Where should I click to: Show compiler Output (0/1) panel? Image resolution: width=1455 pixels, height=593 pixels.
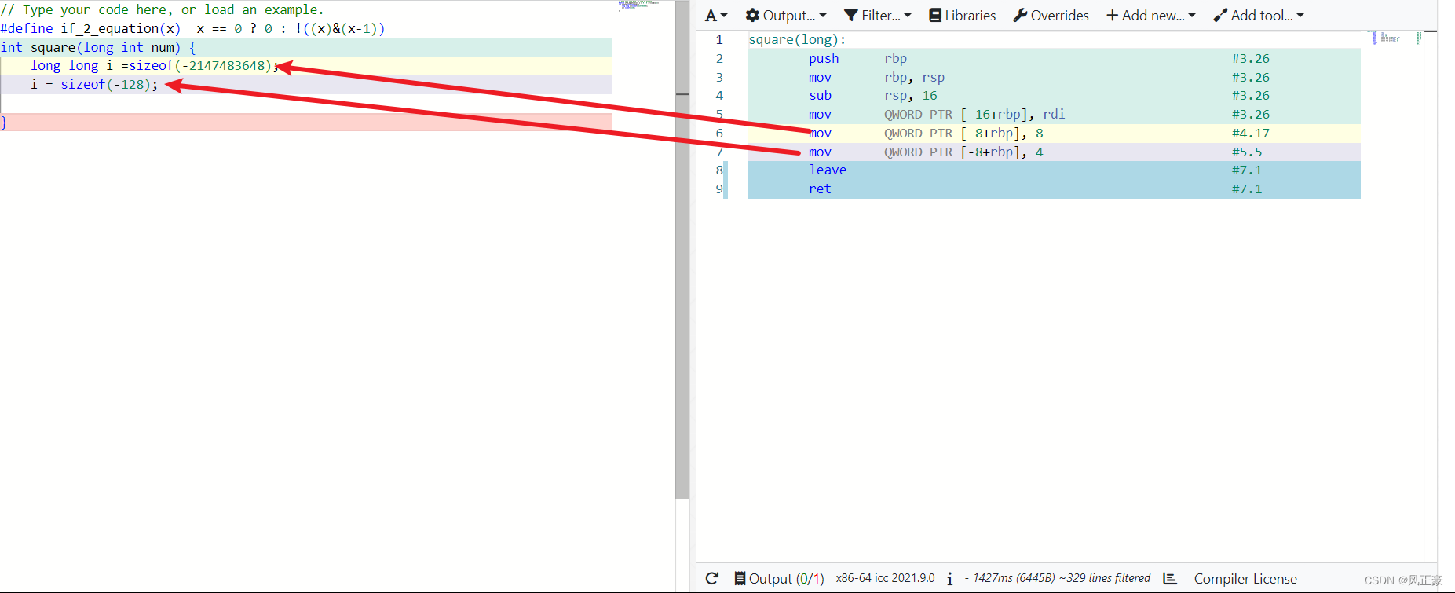[x=779, y=579]
